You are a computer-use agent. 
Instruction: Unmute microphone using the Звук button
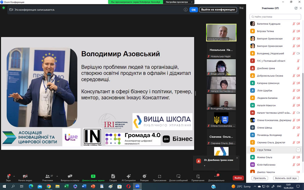(x=8, y=178)
